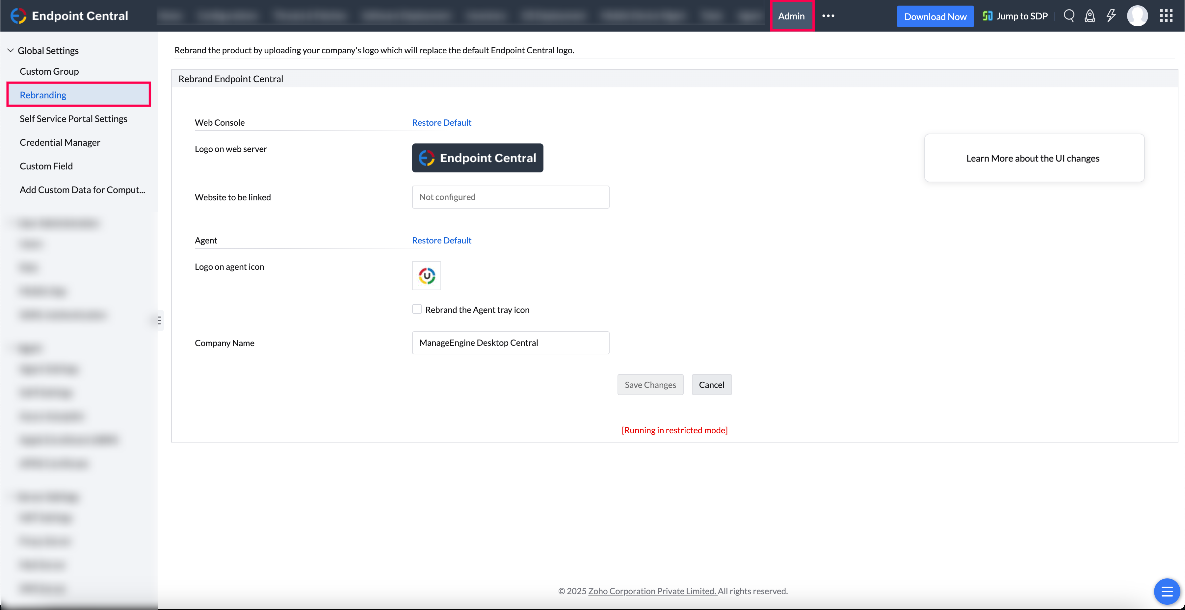Enable Rebrand the Agent tray icon checkbox
Screen dimensions: 1185x610
417,309
